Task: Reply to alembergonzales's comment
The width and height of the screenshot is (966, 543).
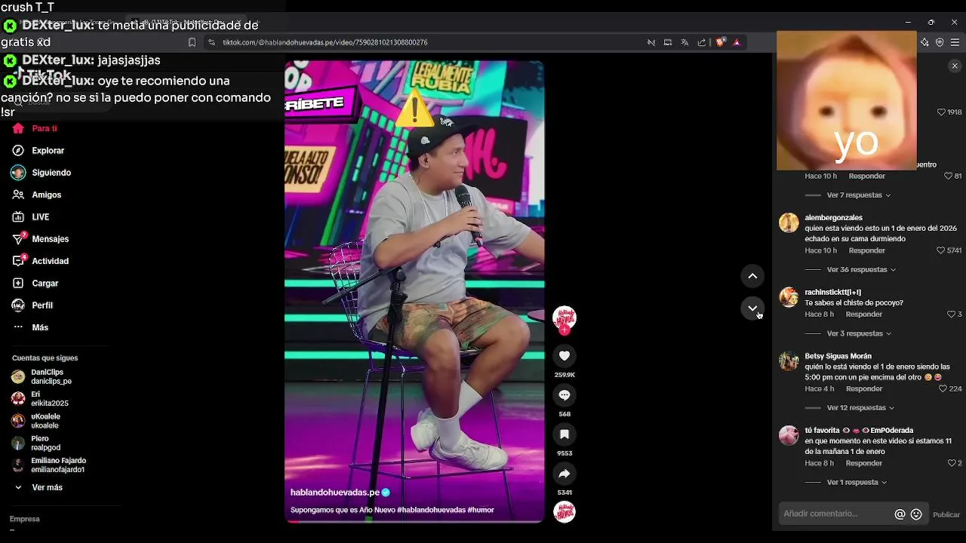Action: 866,250
